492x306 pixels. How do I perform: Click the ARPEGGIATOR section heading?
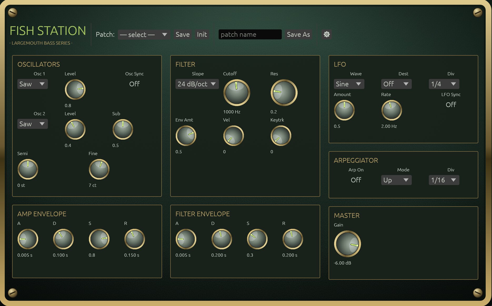pyautogui.click(x=356, y=160)
